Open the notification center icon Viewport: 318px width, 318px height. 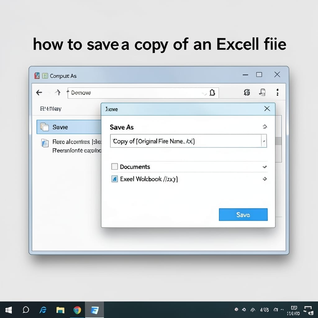[308, 311]
